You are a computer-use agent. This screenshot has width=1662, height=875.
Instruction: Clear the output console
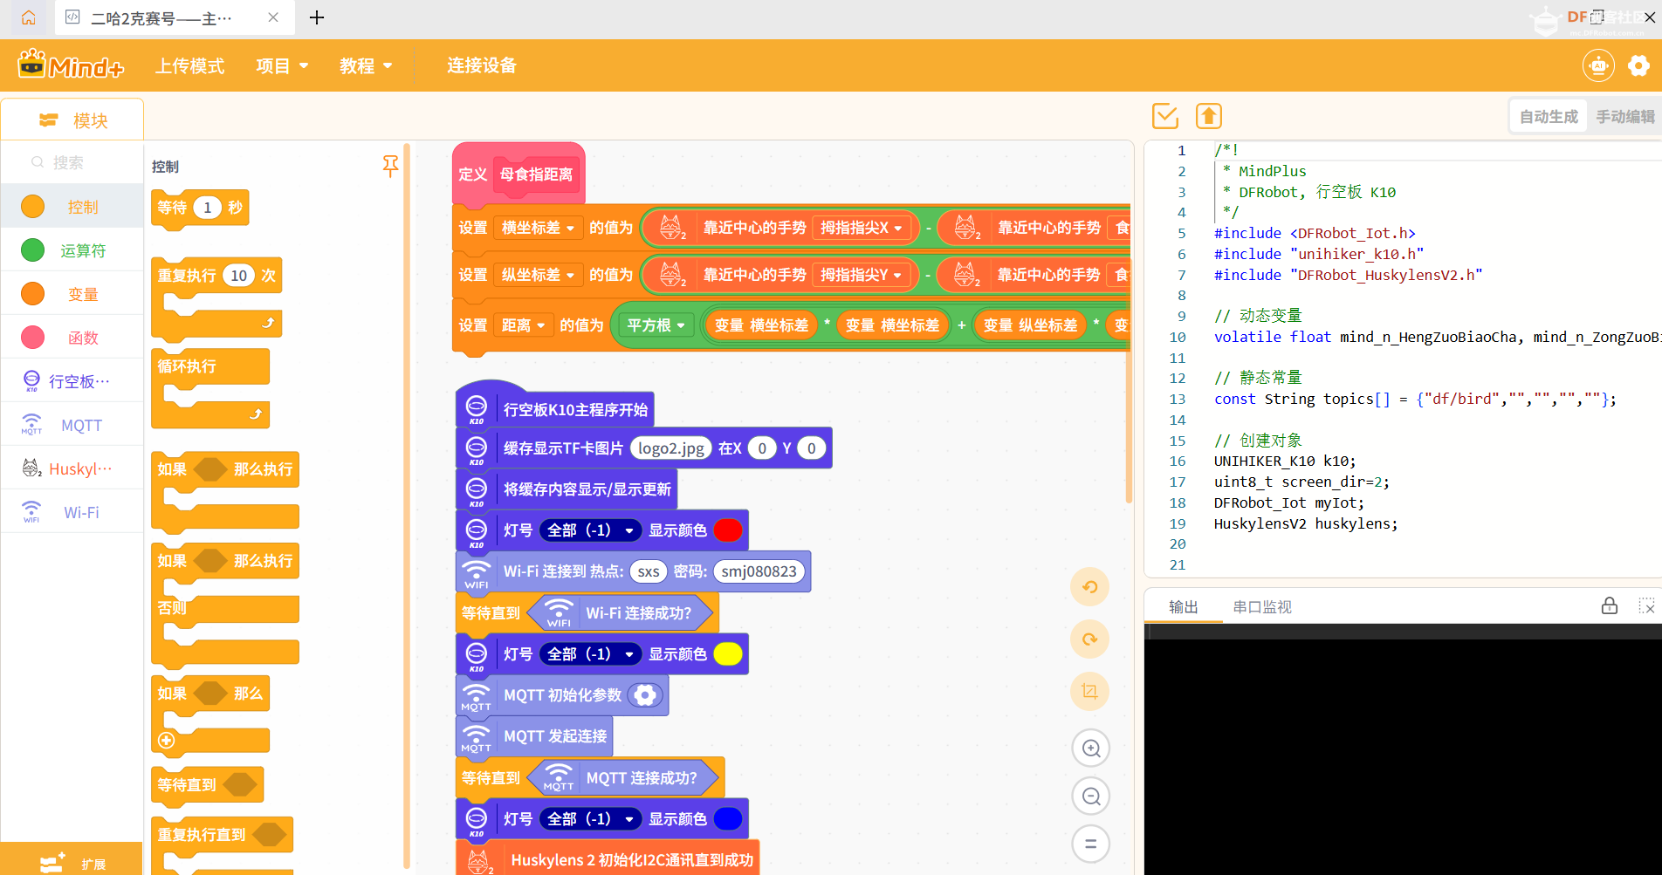pyautogui.click(x=1646, y=605)
